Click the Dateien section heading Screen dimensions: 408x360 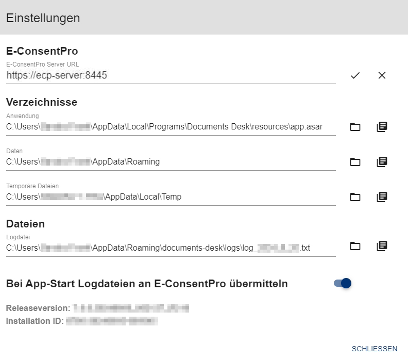coord(25,224)
